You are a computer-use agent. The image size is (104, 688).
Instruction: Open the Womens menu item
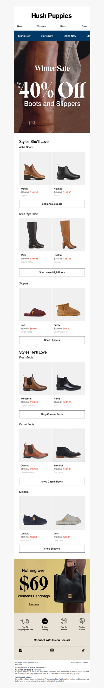41,26
